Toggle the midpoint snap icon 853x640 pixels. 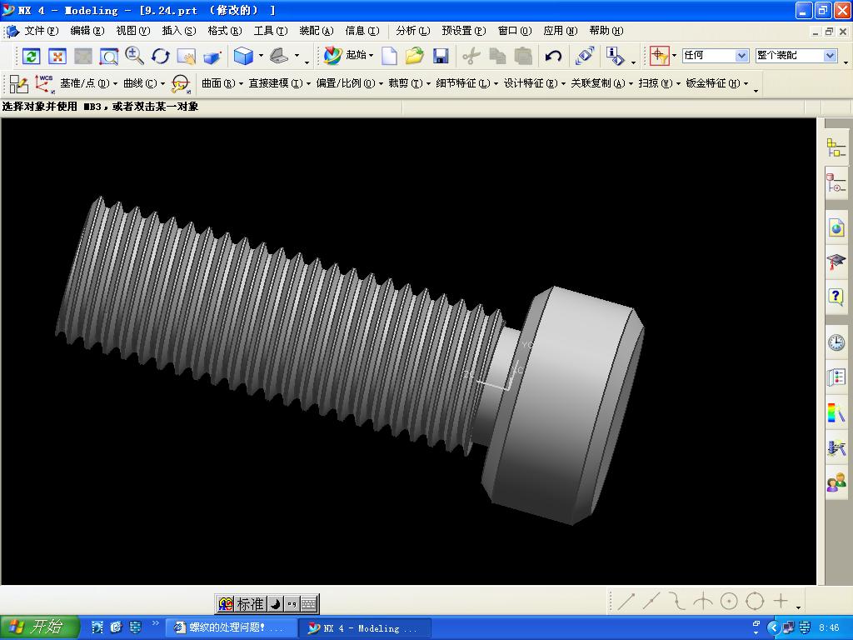click(x=651, y=602)
